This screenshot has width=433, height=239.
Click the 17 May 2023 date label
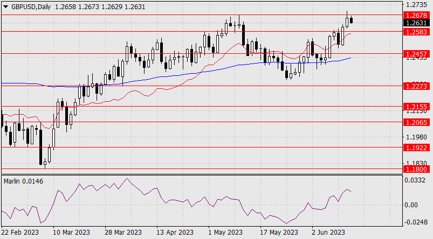click(279, 233)
